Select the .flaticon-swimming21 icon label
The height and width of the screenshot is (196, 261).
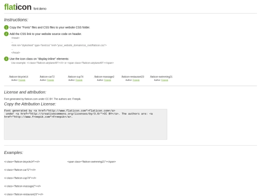tap(161, 76)
